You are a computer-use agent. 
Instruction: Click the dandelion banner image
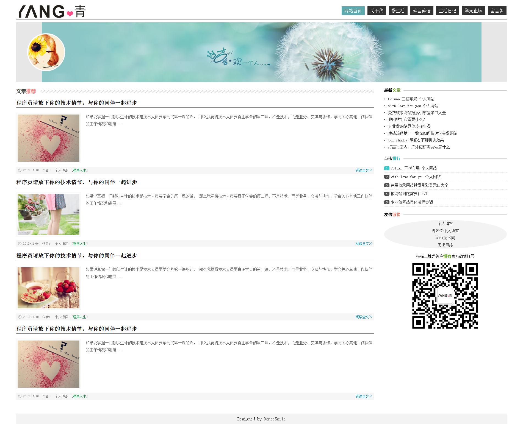(x=261, y=52)
